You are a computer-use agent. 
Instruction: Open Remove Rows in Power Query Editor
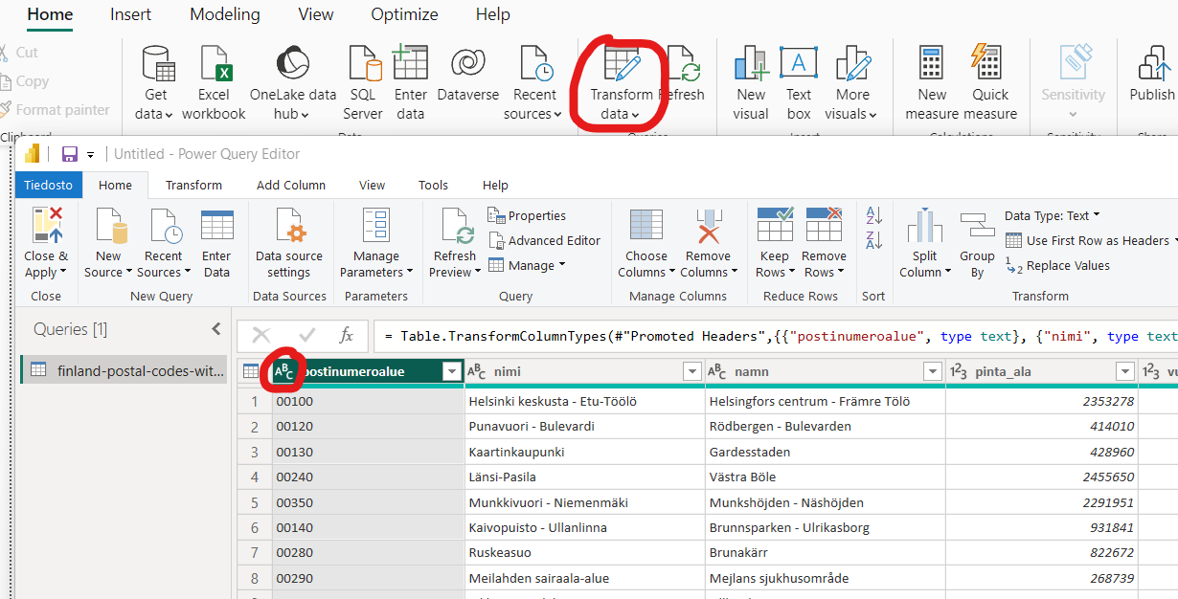click(824, 243)
